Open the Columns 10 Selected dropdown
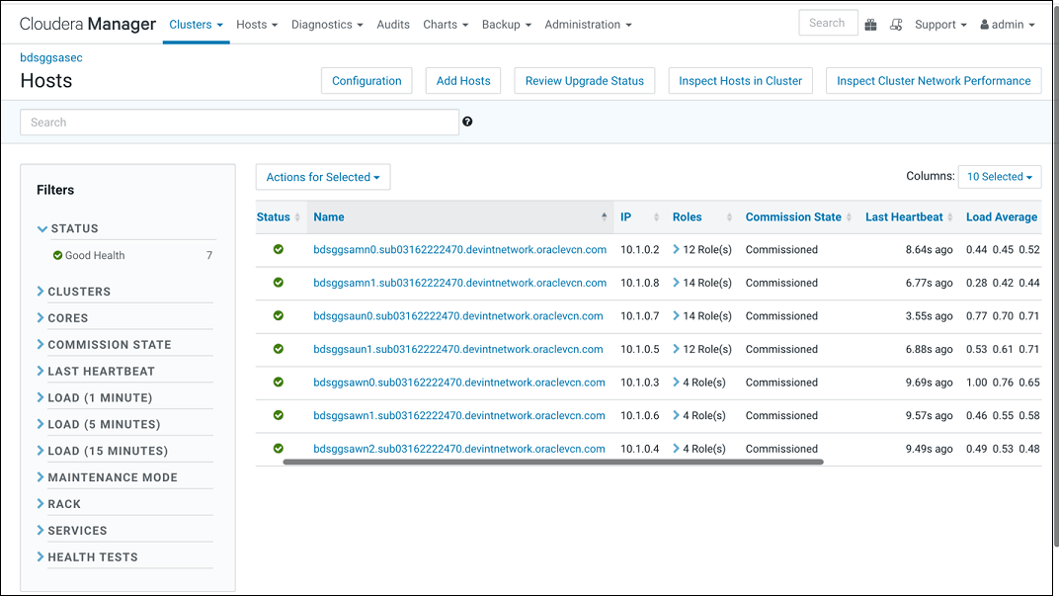The image size is (1059, 597). tap(999, 176)
